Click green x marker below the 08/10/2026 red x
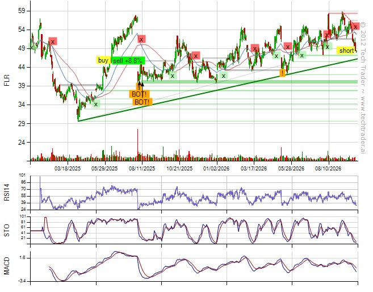This screenshot has width=373, height=292. [328, 47]
